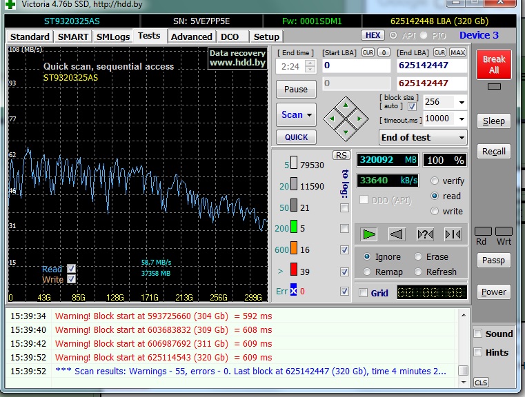This screenshot has width=525, height=397.
Task: Select the verify radio button
Action: click(x=434, y=181)
